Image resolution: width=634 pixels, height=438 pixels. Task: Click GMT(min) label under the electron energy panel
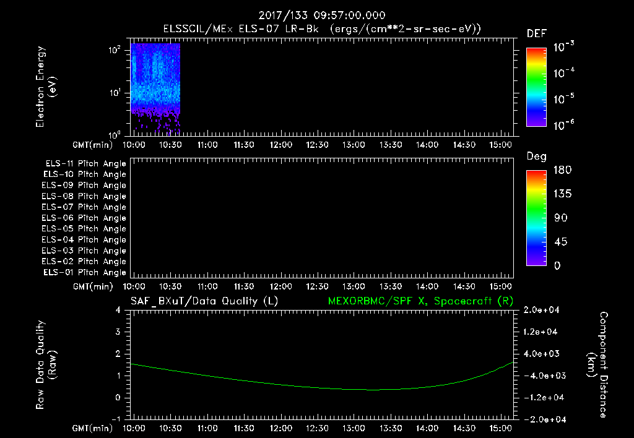coord(93,145)
